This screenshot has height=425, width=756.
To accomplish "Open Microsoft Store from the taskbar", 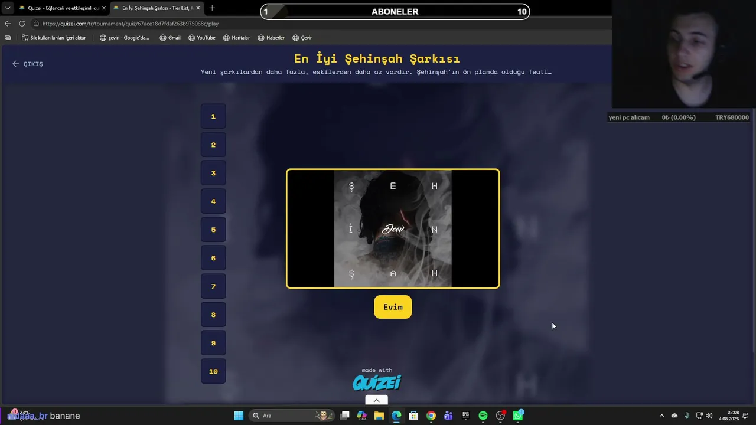I will click(x=413, y=416).
